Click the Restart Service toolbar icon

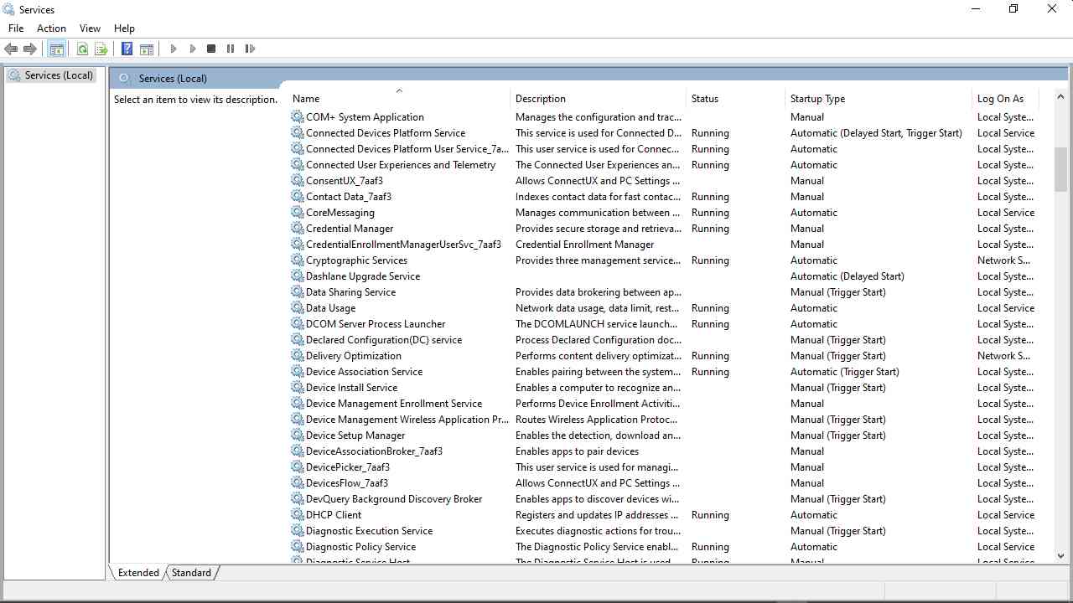tap(250, 49)
